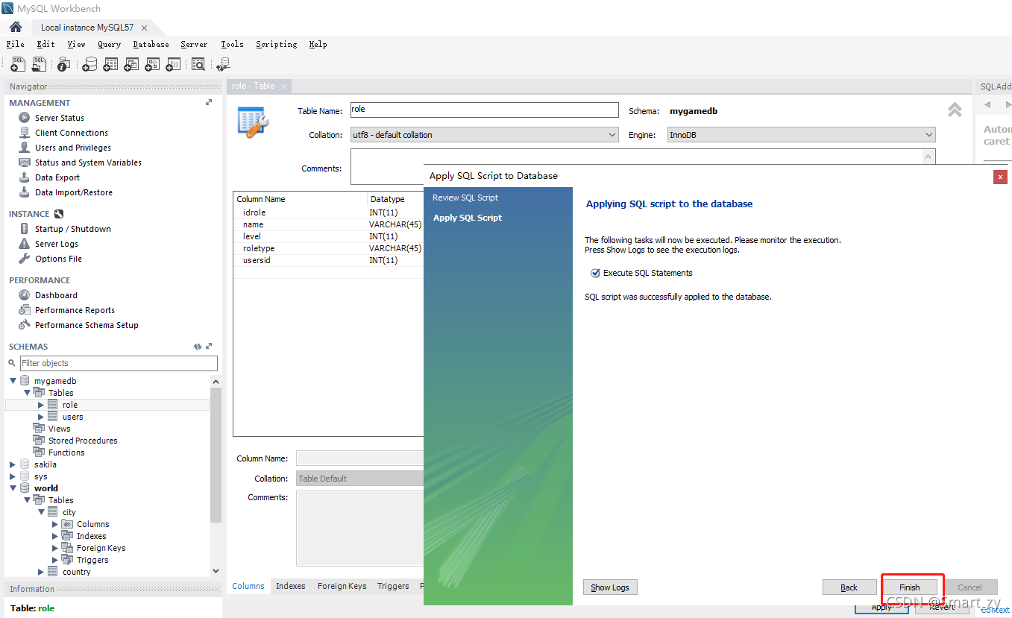1012x618 pixels.
Task: Select Review SQL Script step
Action: (x=465, y=198)
